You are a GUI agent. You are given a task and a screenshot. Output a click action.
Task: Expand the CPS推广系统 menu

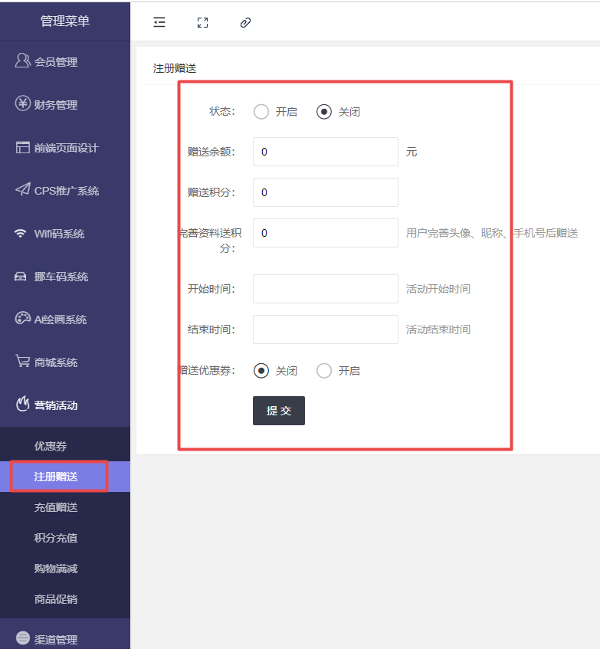(x=65, y=191)
